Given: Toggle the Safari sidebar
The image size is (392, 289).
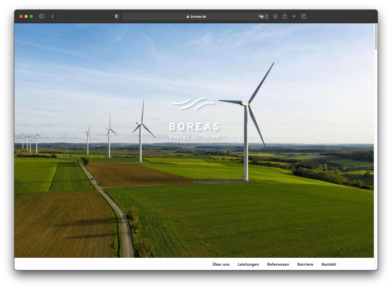Looking at the screenshot, I should point(42,16).
